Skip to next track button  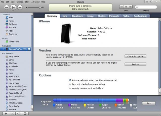pos(20,8)
